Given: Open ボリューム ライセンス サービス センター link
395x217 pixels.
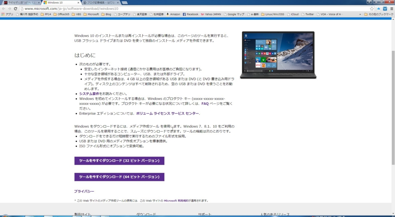Looking at the screenshot, I should click(x=167, y=113).
